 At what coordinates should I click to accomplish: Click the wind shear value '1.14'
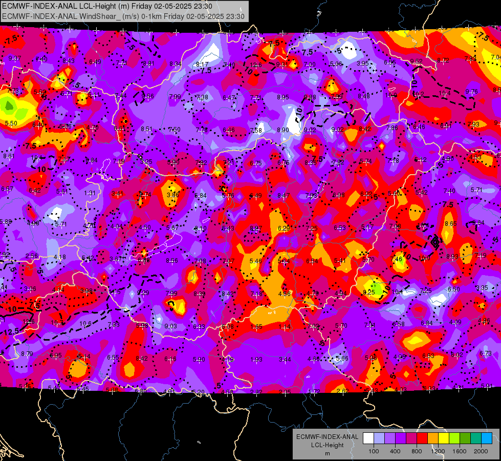[285, 327]
